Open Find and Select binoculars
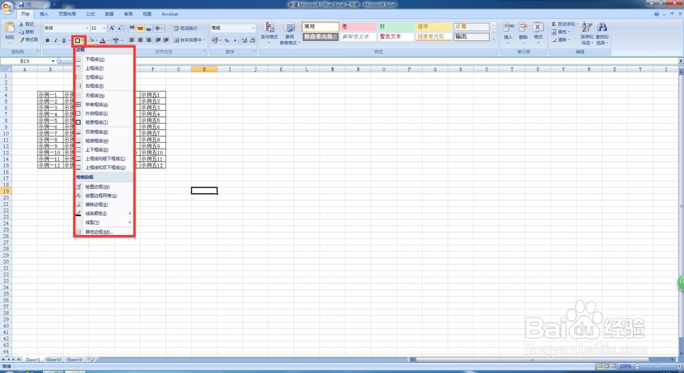 (x=602, y=33)
